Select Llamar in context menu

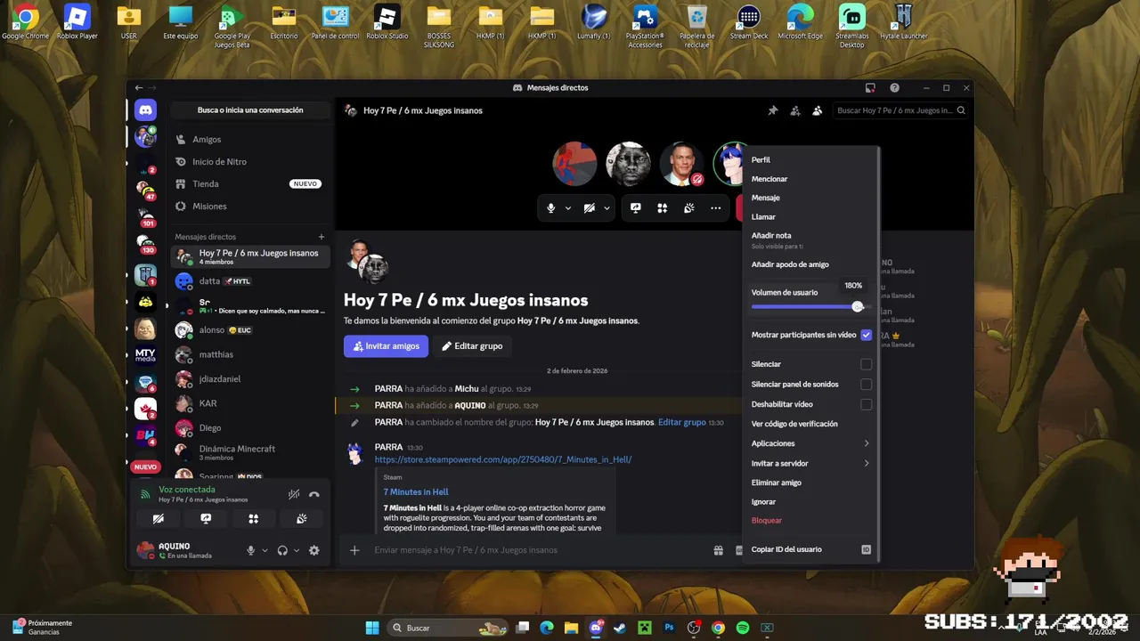click(x=810, y=216)
